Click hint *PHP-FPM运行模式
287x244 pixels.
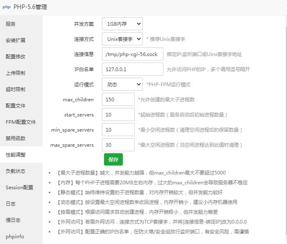(x=168, y=85)
